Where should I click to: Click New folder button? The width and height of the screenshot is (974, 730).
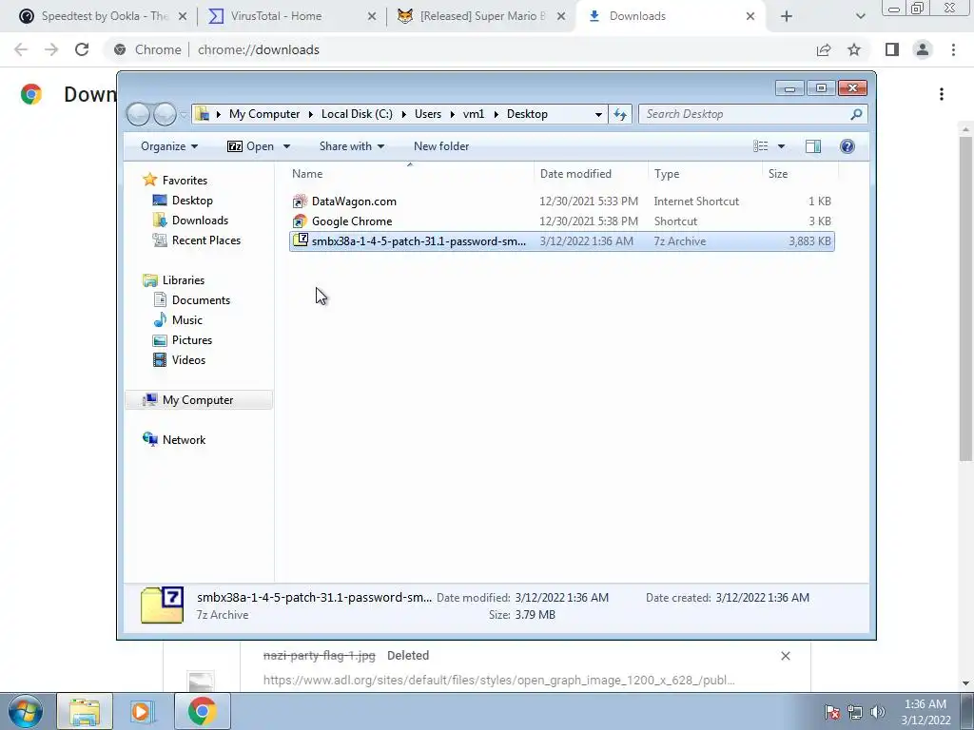[441, 146]
